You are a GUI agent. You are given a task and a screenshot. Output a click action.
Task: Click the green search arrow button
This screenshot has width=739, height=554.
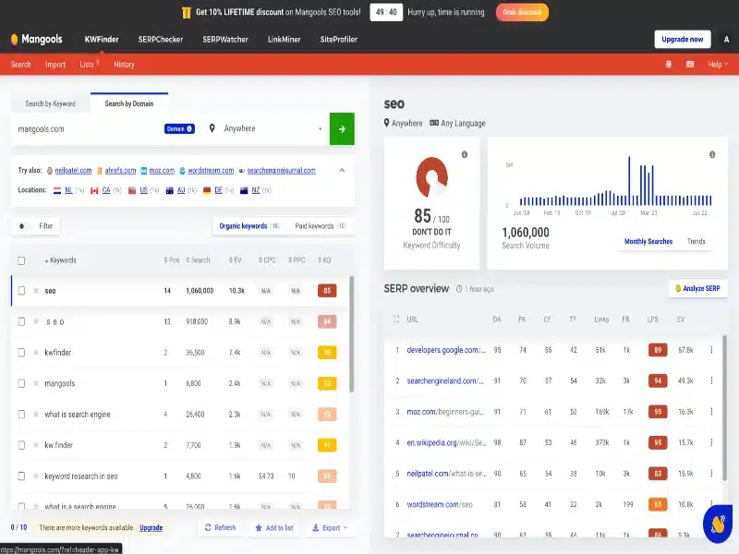(342, 128)
